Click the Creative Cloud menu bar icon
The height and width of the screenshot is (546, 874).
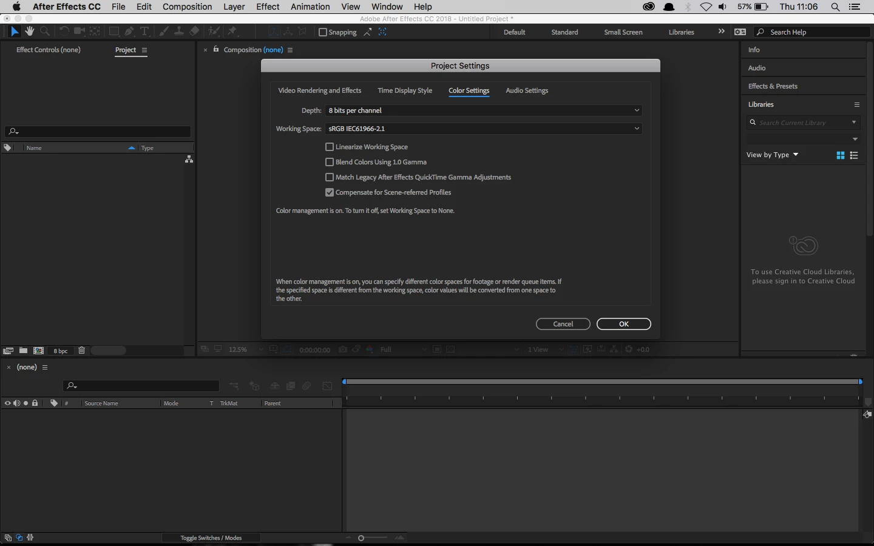click(x=649, y=7)
